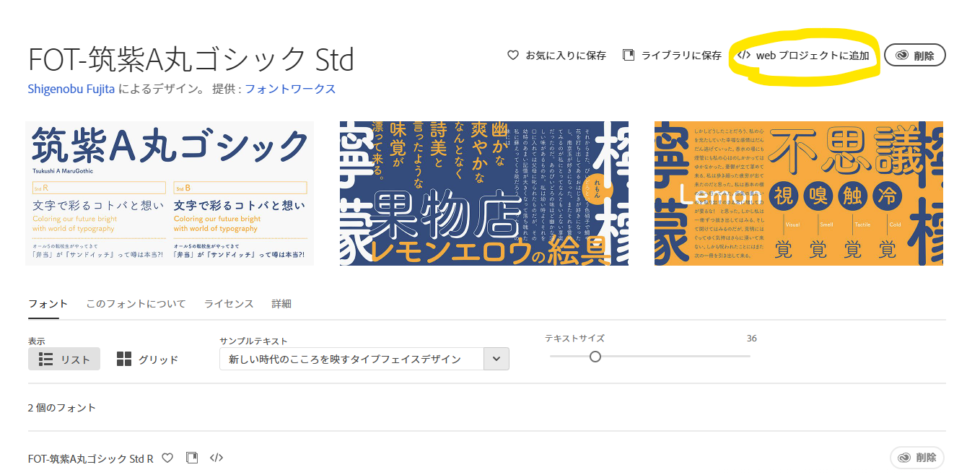This screenshot has height=475, width=967.
Task: Click the text size value 36
Action: pos(752,338)
